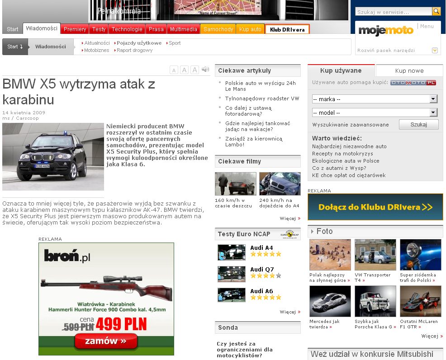Open Ekologiczne auta w Polsce link

pos(346,161)
